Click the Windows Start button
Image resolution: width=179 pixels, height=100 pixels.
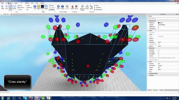(3, 98)
